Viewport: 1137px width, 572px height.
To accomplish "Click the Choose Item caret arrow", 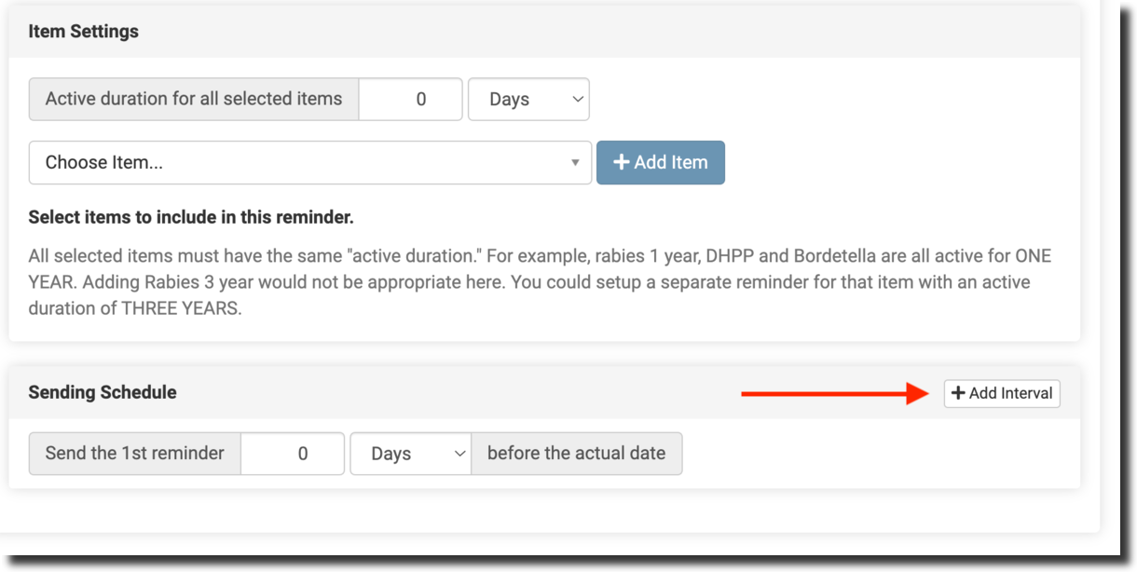I will coord(575,163).
